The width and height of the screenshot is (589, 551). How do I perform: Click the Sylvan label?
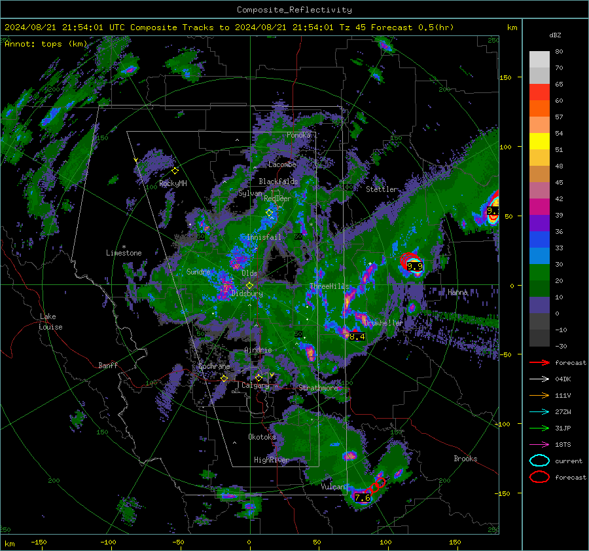250,193
